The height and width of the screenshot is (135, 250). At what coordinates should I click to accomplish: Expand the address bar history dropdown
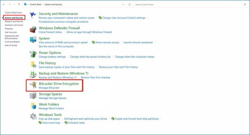(x=123, y=5)
